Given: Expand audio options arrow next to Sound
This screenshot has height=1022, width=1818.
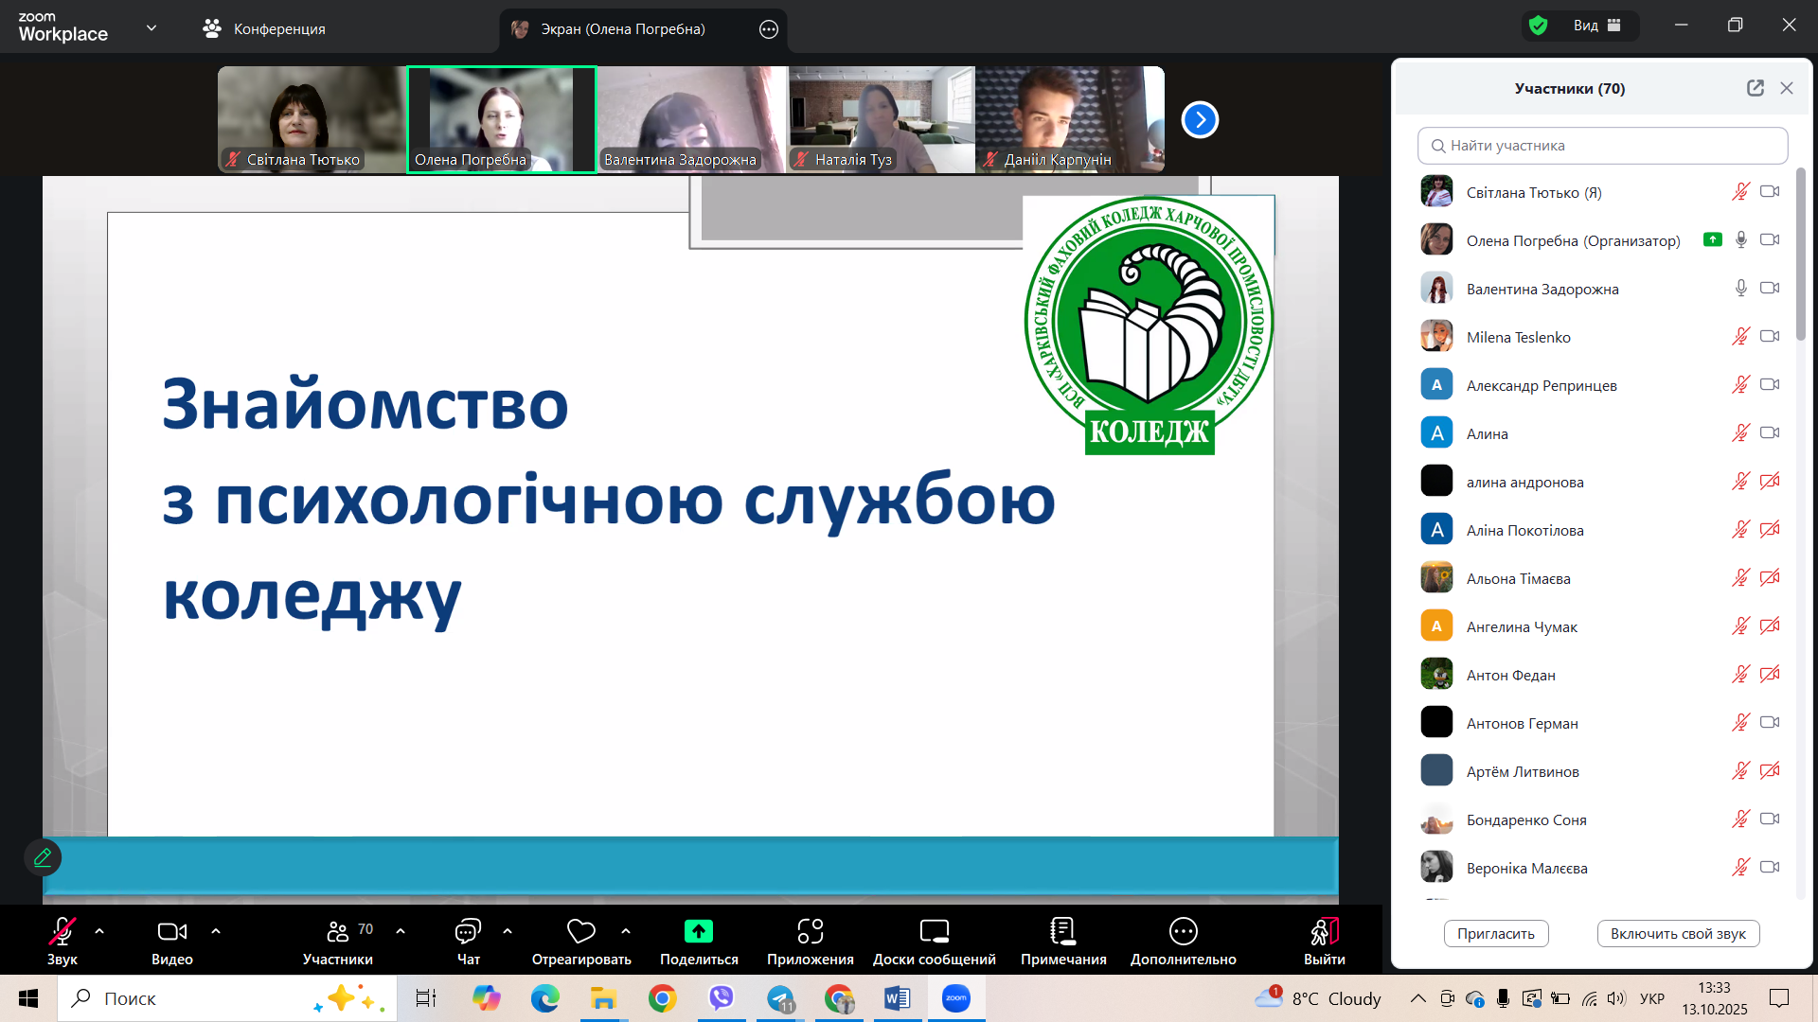Looking at the screenshot, I should (x=99, y=931).
